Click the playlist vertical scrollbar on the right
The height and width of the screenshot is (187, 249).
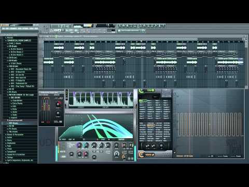[x=246, y=44]
